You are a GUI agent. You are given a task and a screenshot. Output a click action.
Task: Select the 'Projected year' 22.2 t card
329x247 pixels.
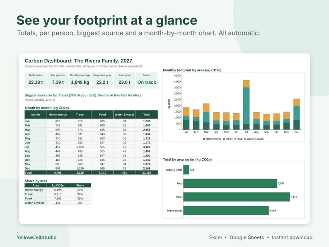(102, 80)
